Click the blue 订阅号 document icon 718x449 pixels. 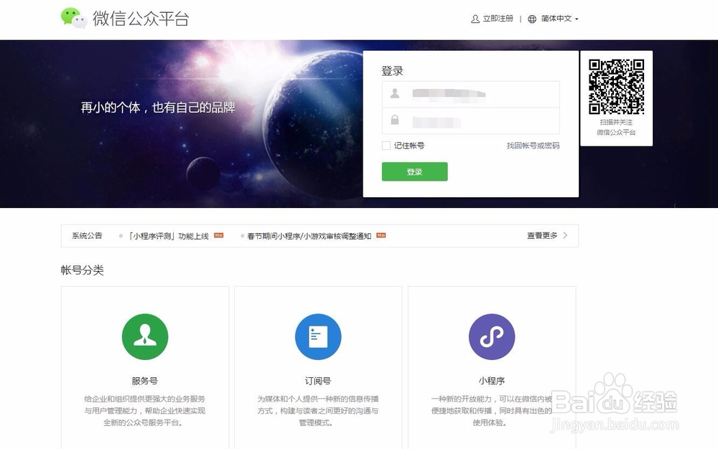(x=318, y=336)
